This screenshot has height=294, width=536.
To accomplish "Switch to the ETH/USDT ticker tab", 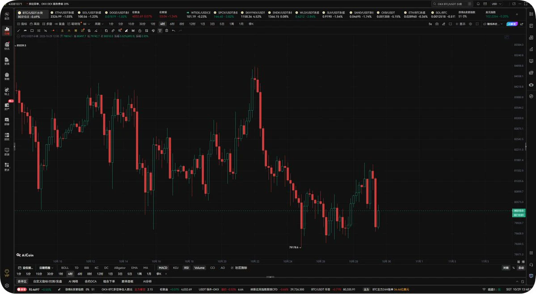I will coord(62,14).
